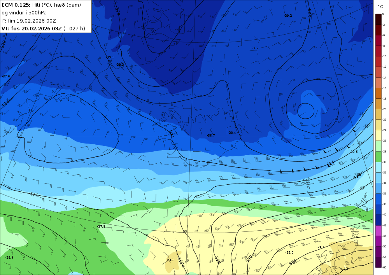Click the legend label "-34"
This screenshot has height=275, width=389.
[384, 183]
